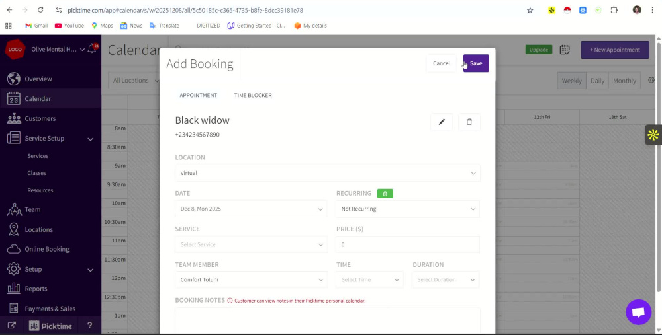Remove customer using the trash icon
This screenshot has height=335, width=662.
(469, 122)
